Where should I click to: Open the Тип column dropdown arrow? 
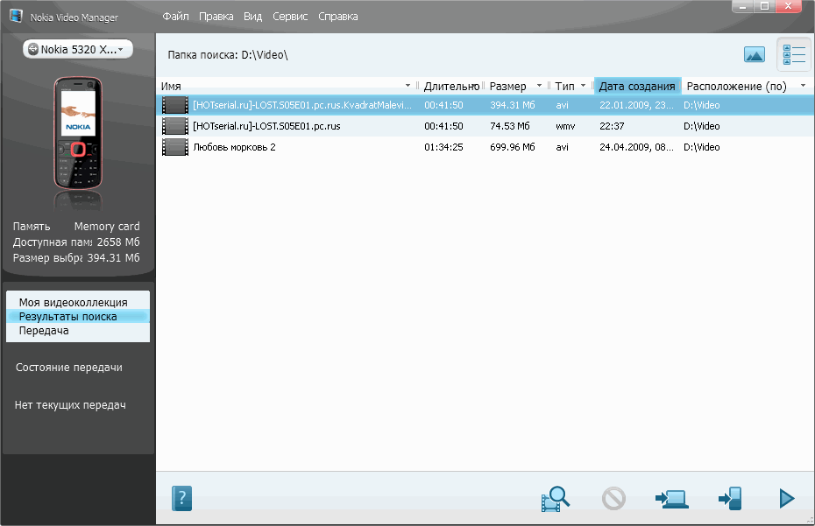point(583,86)
